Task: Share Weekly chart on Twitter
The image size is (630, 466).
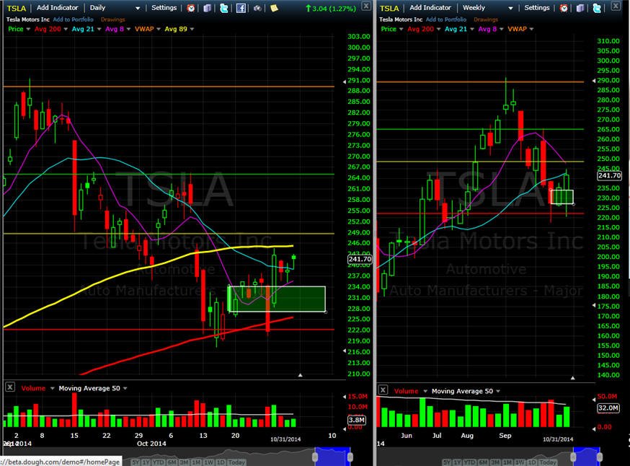Action: pos(597,8)
